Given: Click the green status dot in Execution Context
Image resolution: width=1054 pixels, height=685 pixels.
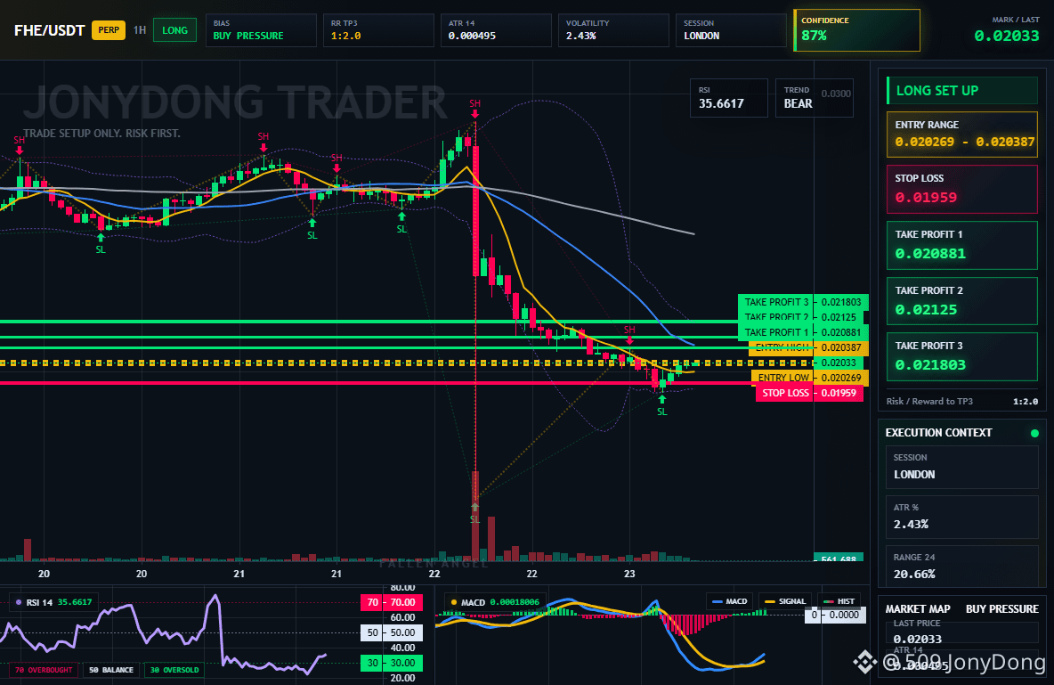Looking at the screenshot, I should tap(1034, 433).
